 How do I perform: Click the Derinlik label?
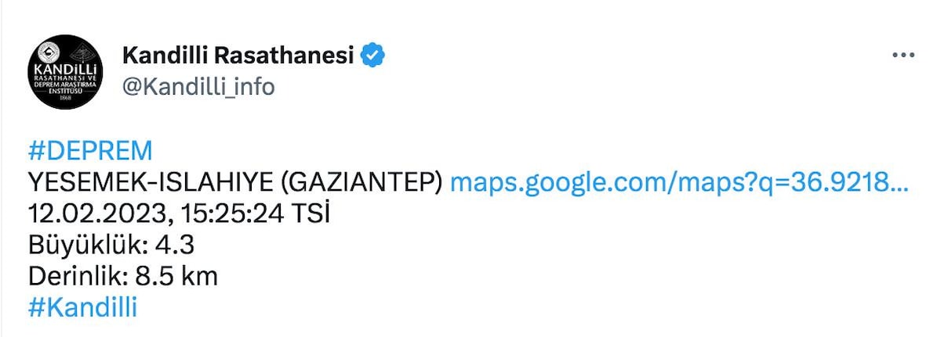[x=79, y=276]
